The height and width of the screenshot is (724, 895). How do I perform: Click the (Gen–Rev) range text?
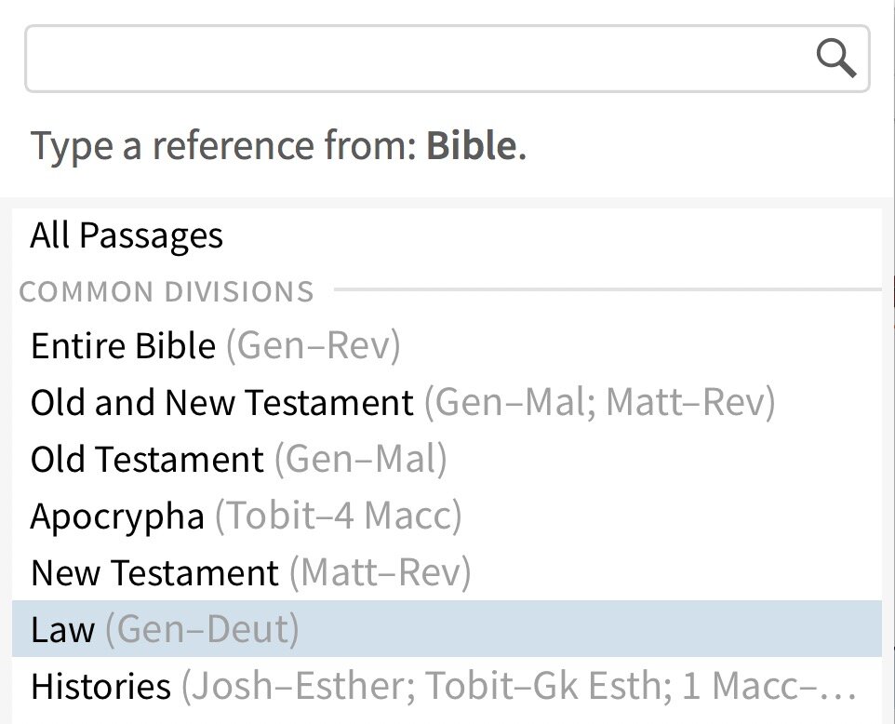tap(314, 346)
